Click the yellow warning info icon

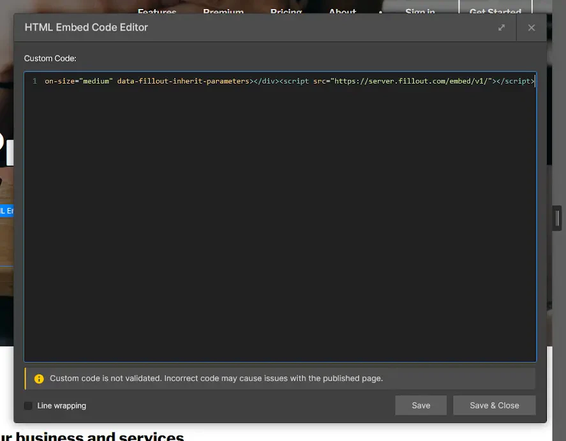(39, 378)
